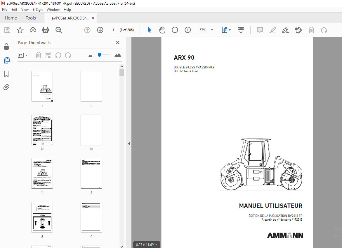The width and height of the screenshot is (342, 248).
Task: Select page 3 thumbnail
Action: click(x=42, y=217)
